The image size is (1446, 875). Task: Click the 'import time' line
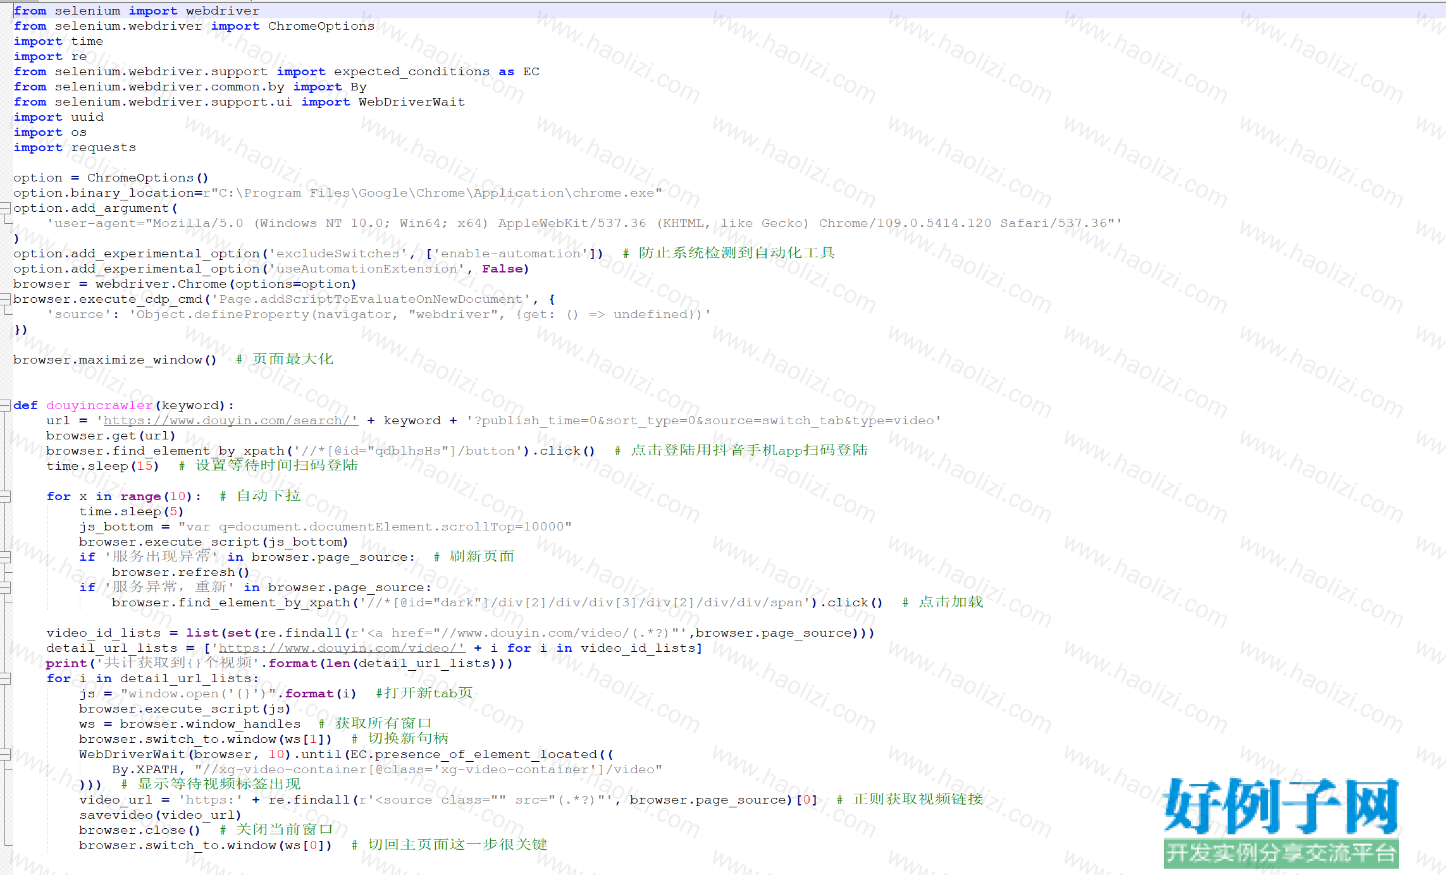(58, 41)
